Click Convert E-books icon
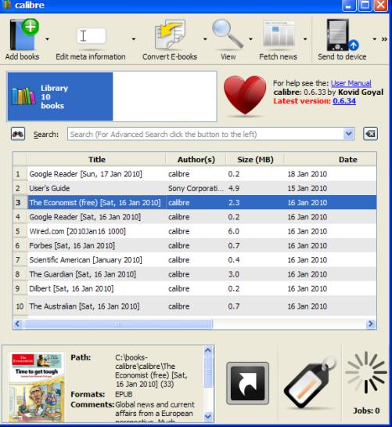Image resolution: width=392 pixels, height=427 pixels. (170, 34)
